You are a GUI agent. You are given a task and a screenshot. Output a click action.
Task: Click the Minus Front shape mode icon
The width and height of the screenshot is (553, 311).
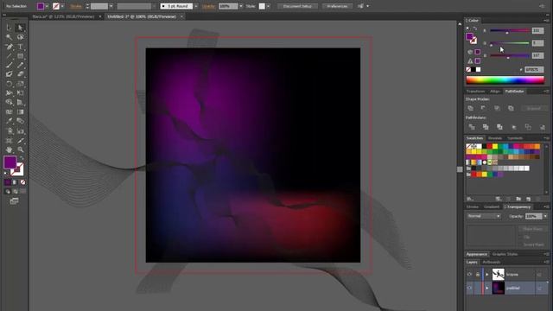coord(483,108)
